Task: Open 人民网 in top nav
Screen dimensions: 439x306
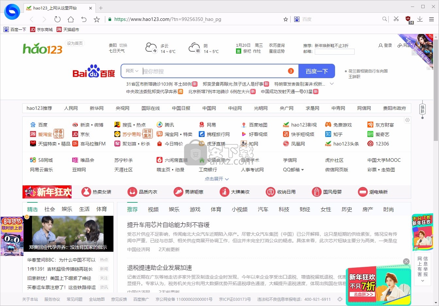Action: [x=71, y=108]
